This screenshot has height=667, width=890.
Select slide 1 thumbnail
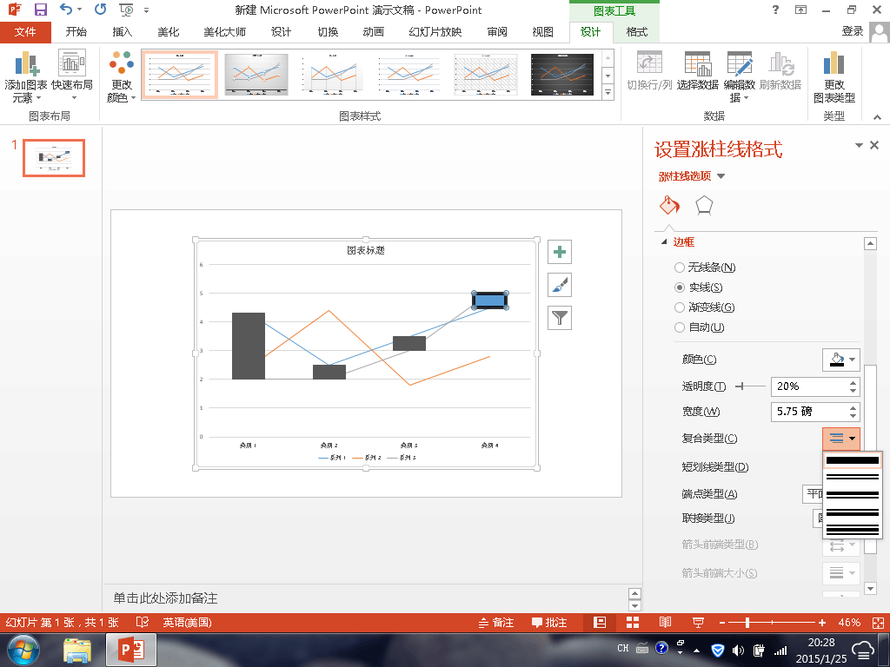click(x=54, y=158)
